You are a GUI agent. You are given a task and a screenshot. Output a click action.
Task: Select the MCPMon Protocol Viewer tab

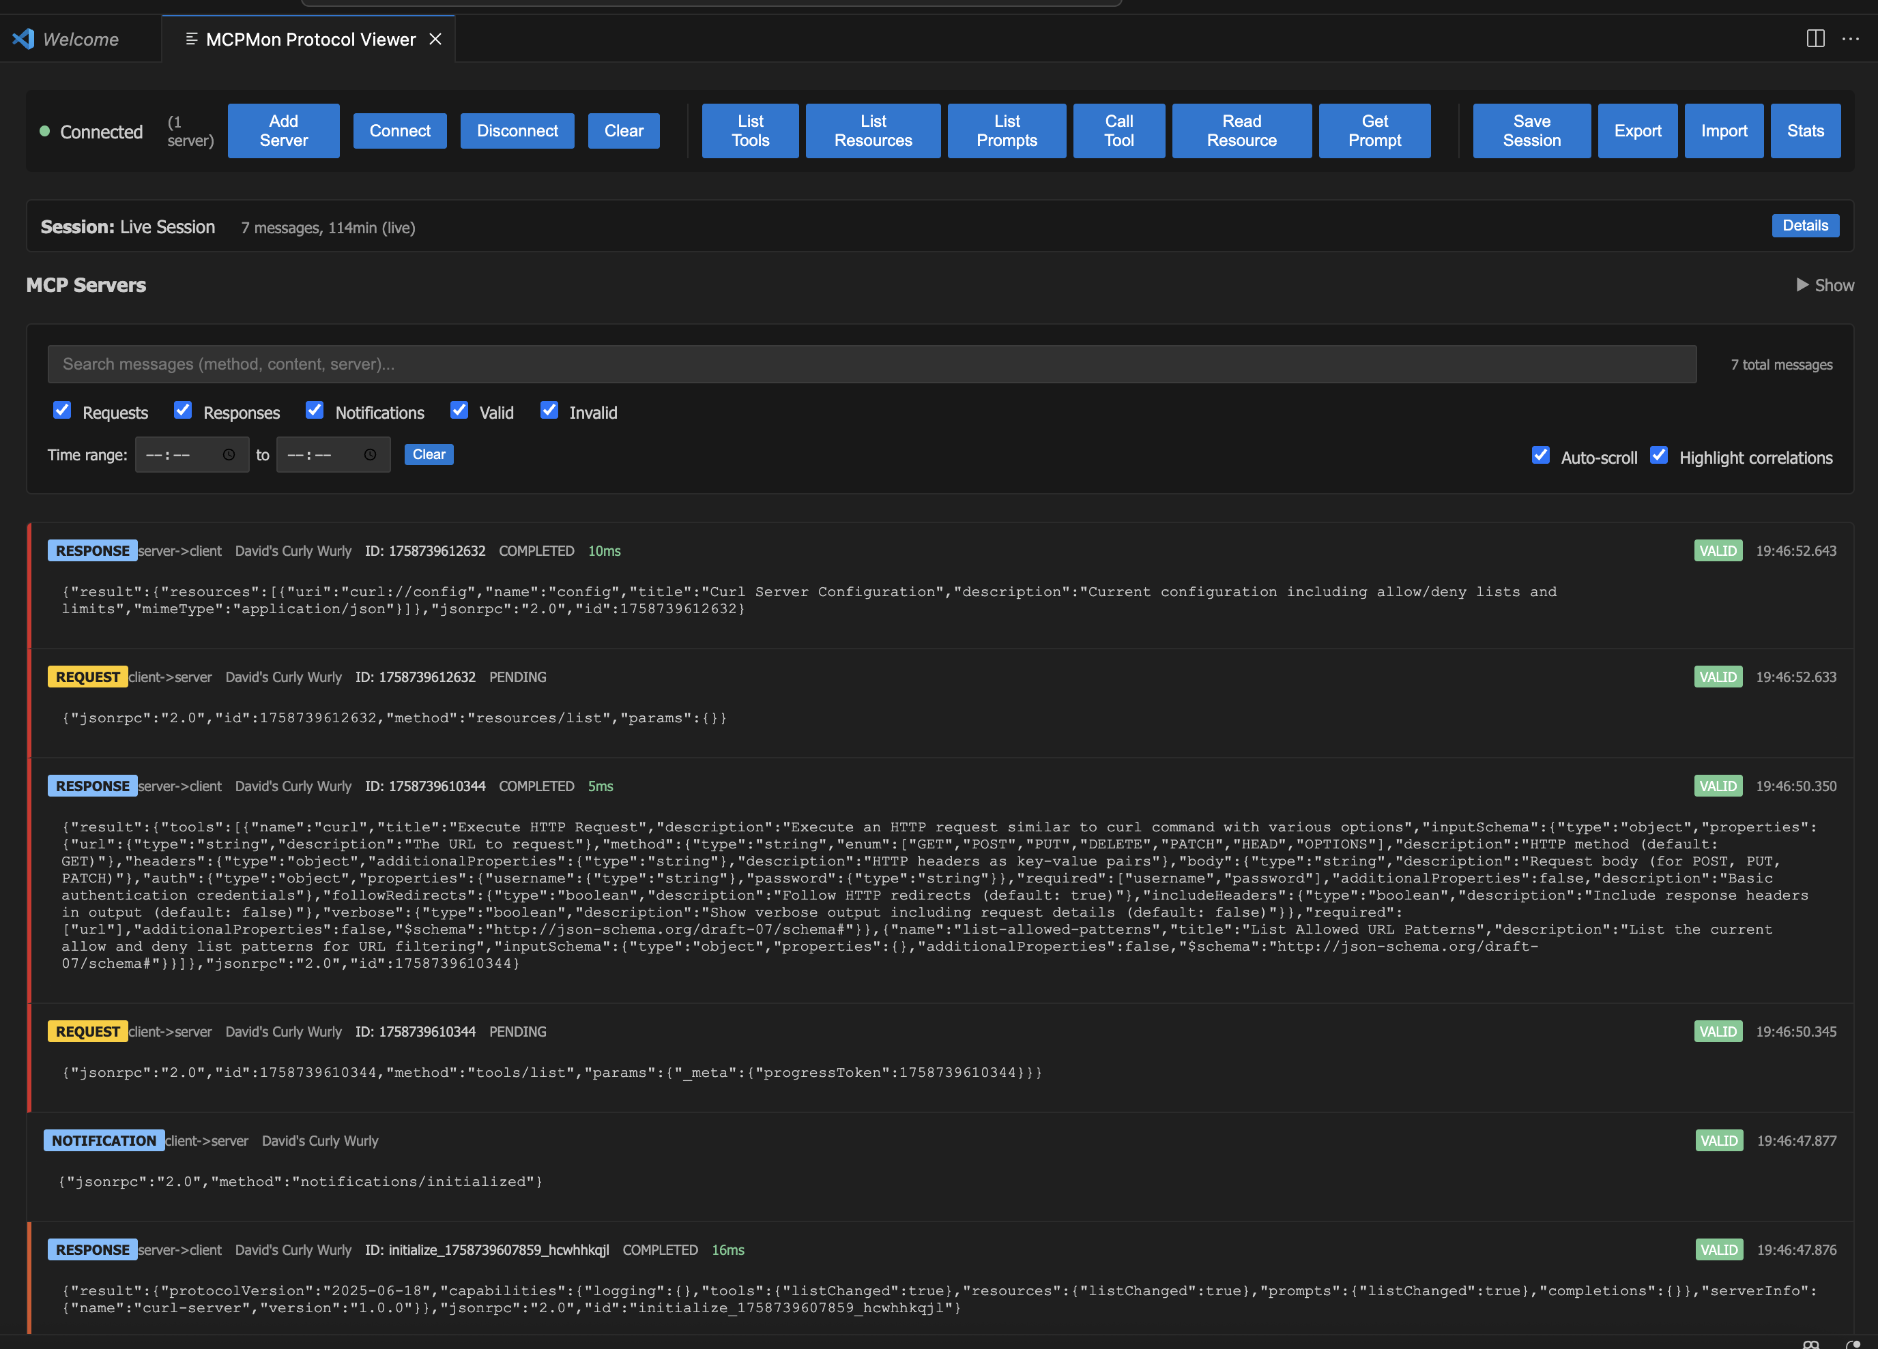point(310,39)
